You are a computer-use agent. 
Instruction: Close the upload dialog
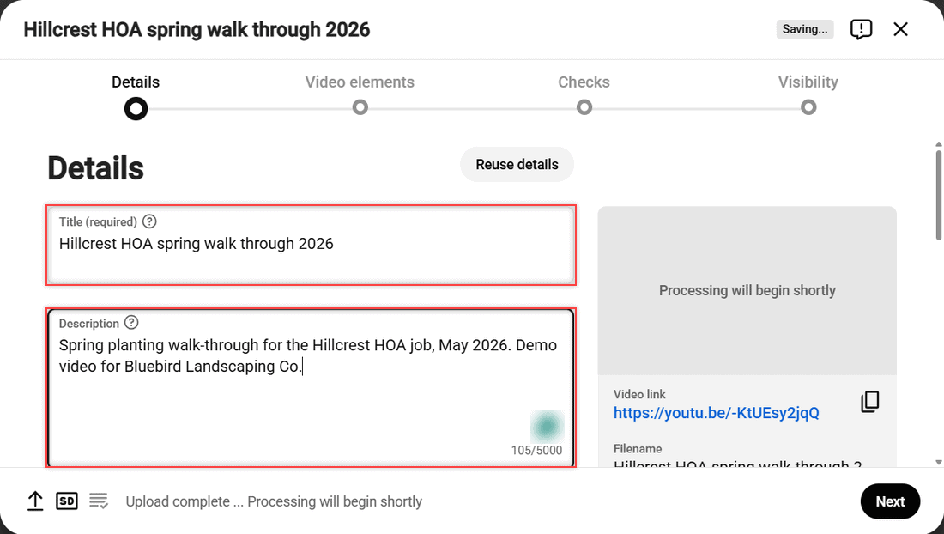900,29
